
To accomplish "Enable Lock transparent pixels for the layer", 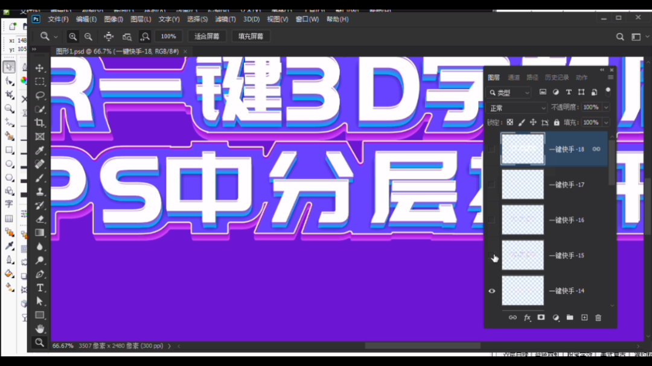I will (x=511, y=121).
